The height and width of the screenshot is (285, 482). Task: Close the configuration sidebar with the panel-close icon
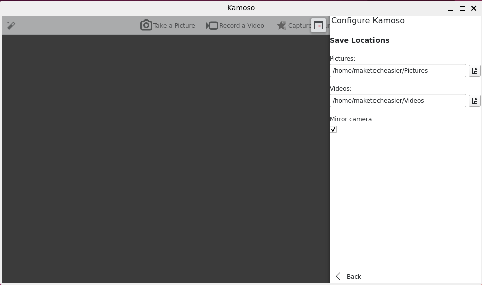[318, 26]
